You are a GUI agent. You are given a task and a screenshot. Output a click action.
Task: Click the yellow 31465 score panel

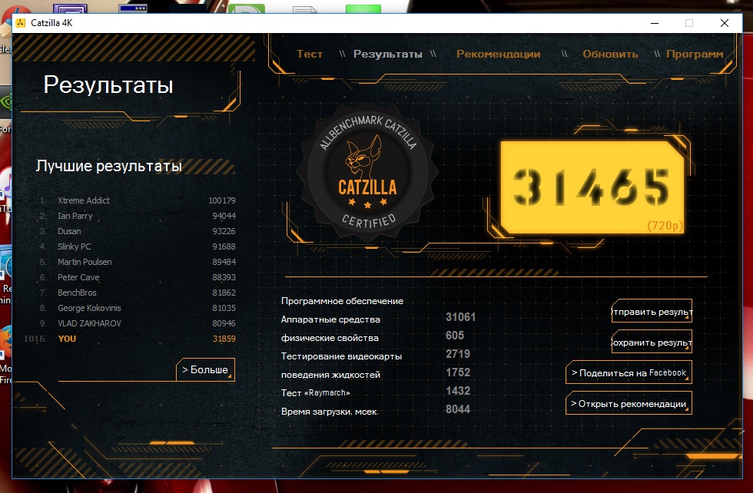(592, 187)
